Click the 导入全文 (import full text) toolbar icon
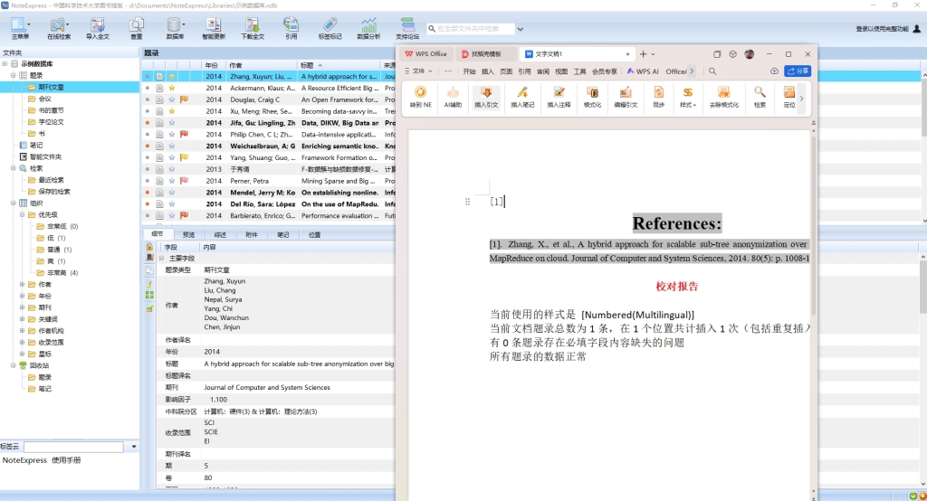The width and height of the screenshot is (927, 501). point(97,28)
